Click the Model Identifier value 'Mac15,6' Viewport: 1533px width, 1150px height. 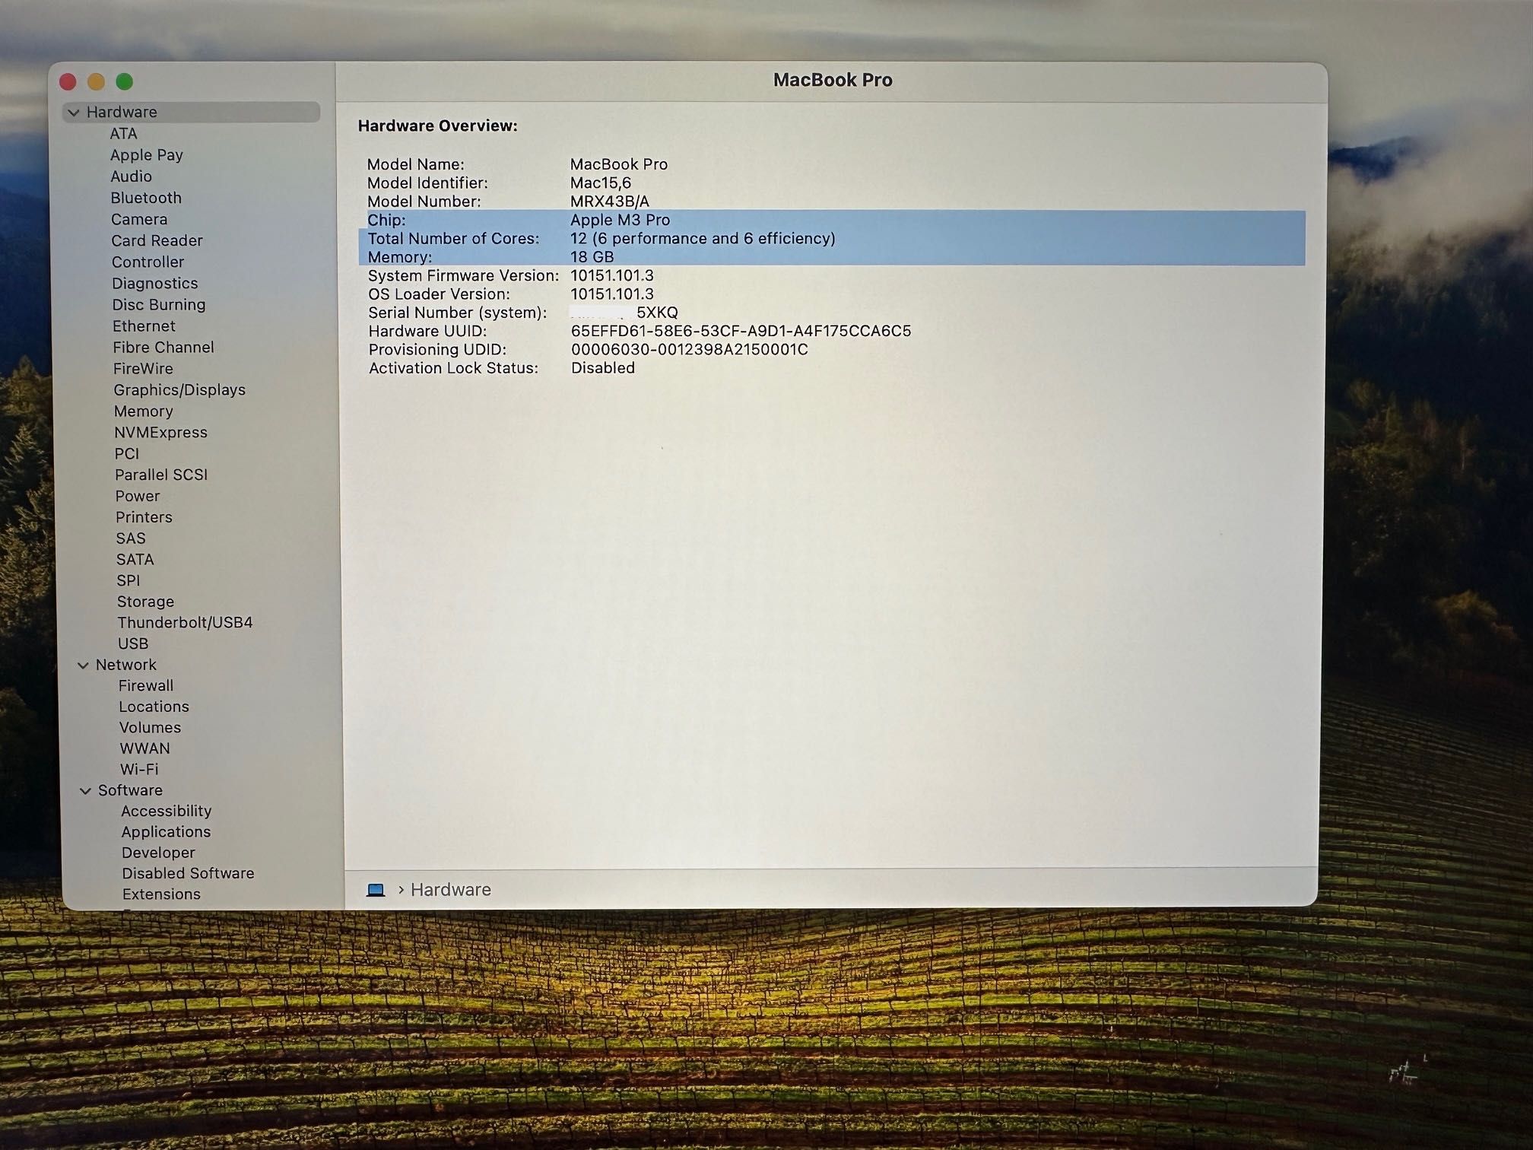click(601, 183)
